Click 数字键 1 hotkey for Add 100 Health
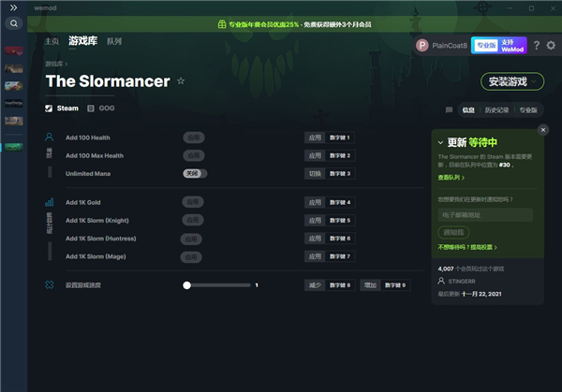Image resolution: width=562 pixels, height=392 pixels. (340, 138)
